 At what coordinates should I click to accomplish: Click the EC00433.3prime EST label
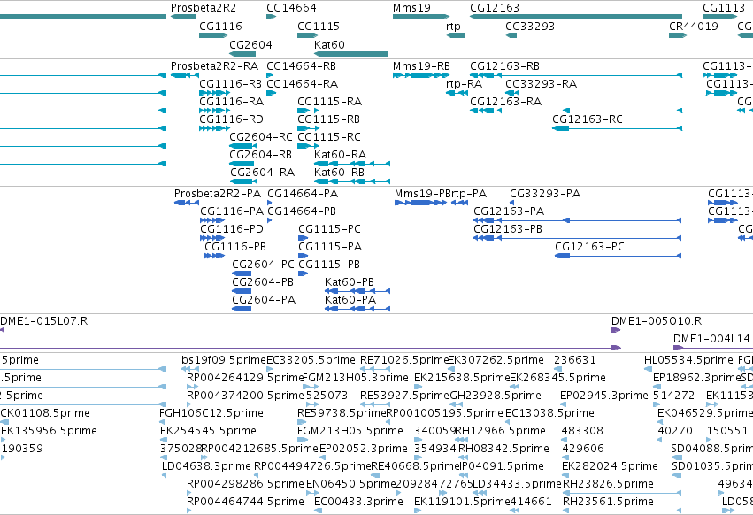tap(358, 502)
